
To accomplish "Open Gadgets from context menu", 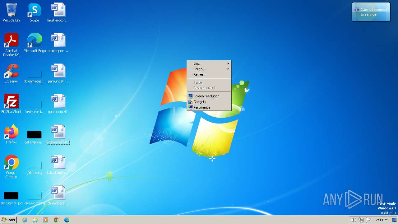I will pos(209,102).
